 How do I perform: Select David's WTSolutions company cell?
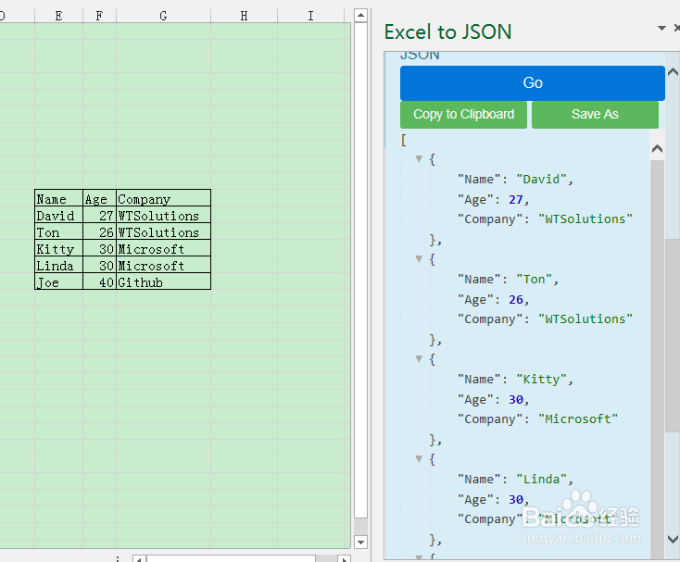(163, 216)
